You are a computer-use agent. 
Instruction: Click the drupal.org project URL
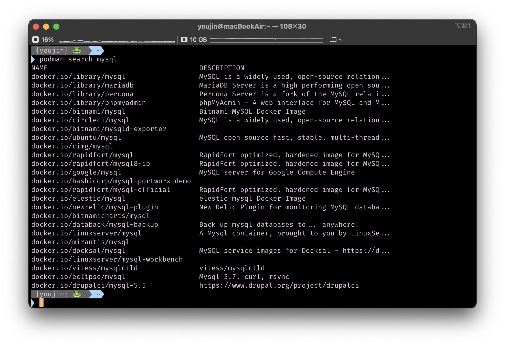[x=279, y=286]
